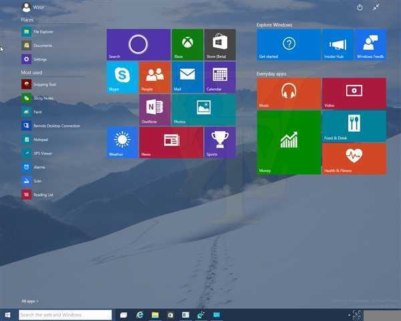This screenshot has height=321, width=401.
Task: Open the Weather tile
Action: (x=122, y=142)
